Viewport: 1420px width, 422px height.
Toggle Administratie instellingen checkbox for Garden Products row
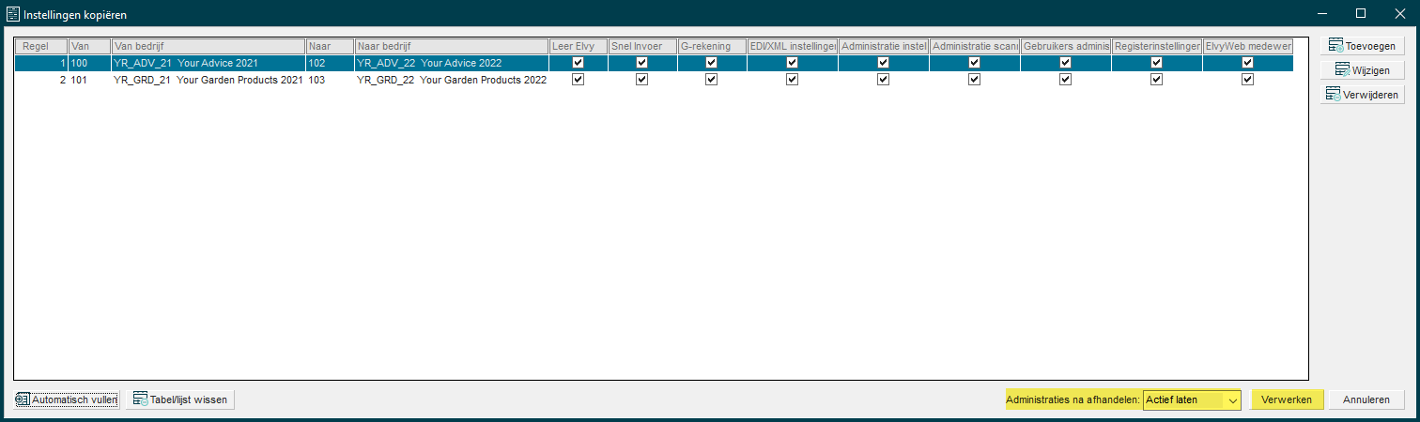pyautogui.click(x=884, y=80)
